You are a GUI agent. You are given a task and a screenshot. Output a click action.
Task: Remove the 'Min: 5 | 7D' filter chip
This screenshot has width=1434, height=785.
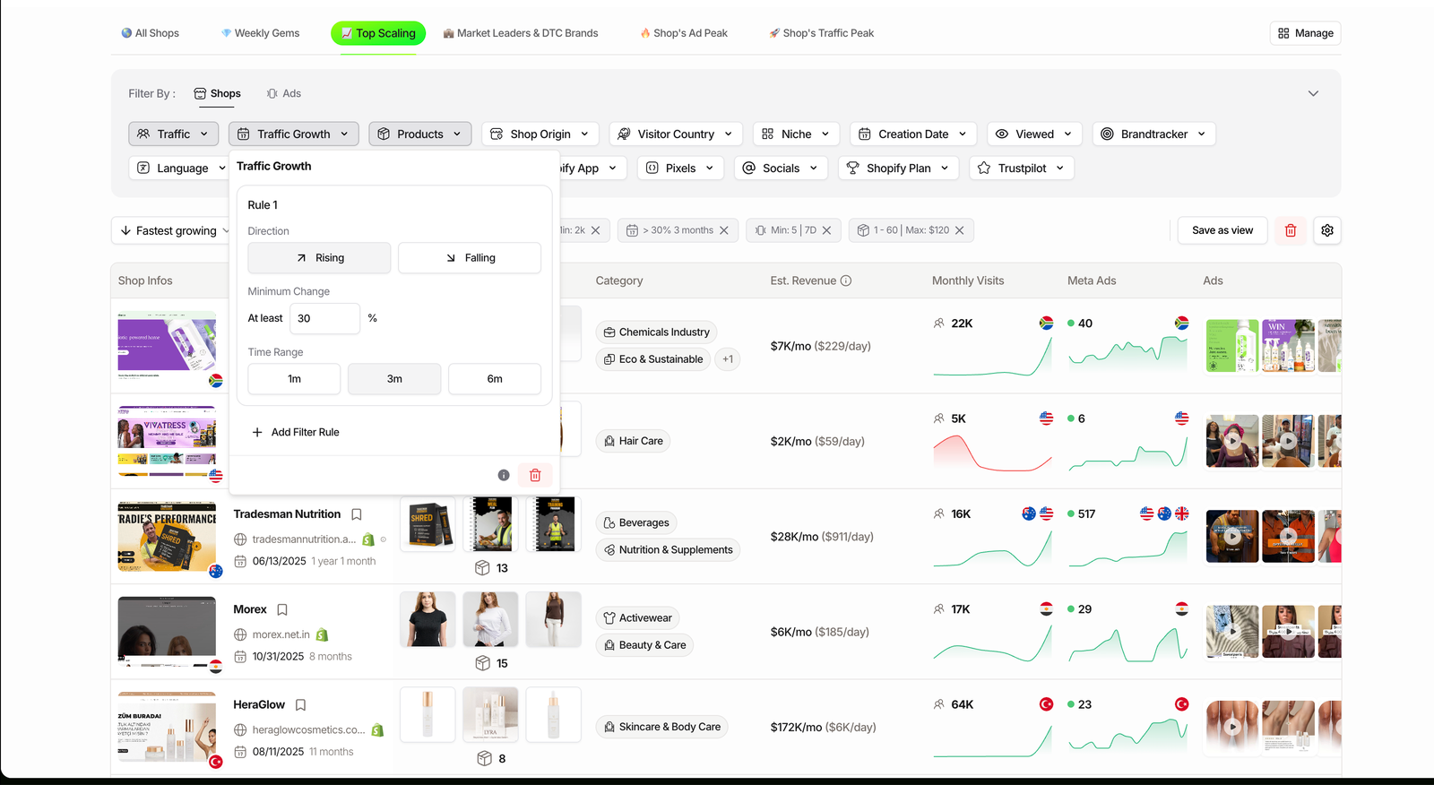(826, 230)
